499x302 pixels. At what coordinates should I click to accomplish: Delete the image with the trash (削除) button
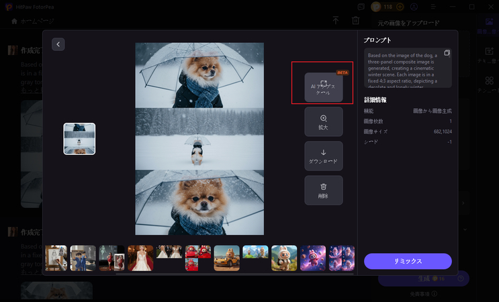point(323,190)
